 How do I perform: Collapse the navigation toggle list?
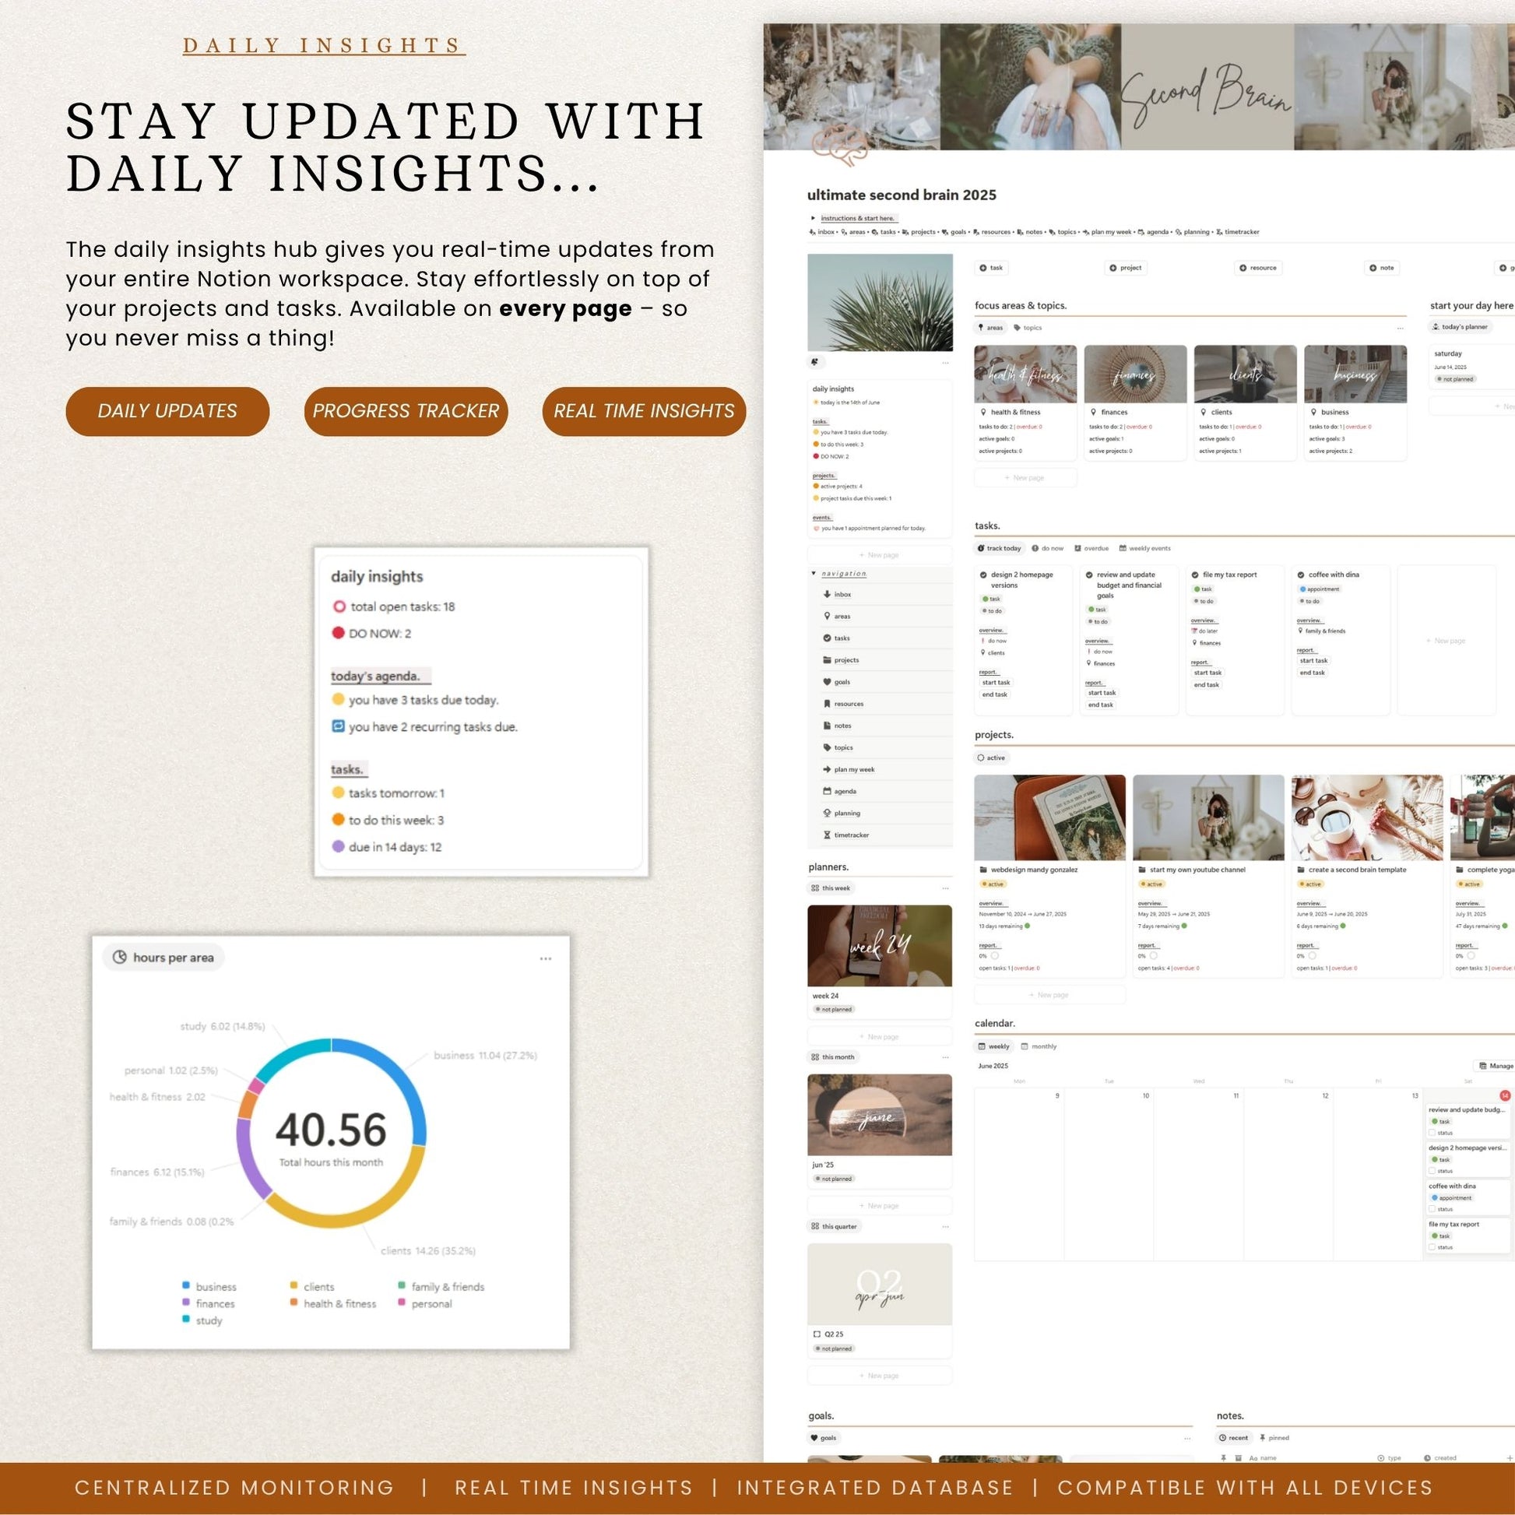[x=814, y=573]
